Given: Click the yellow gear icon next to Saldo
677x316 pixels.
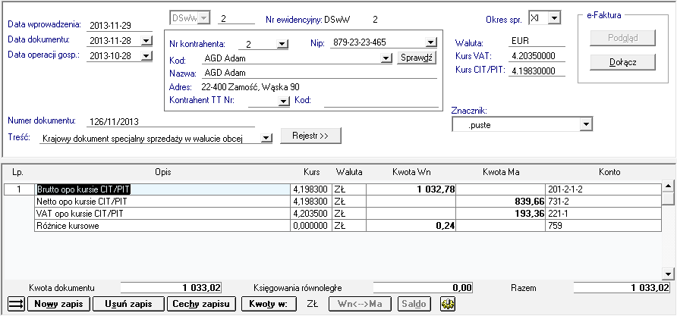Looking at the screenshot, I should (x=446, y=304).
